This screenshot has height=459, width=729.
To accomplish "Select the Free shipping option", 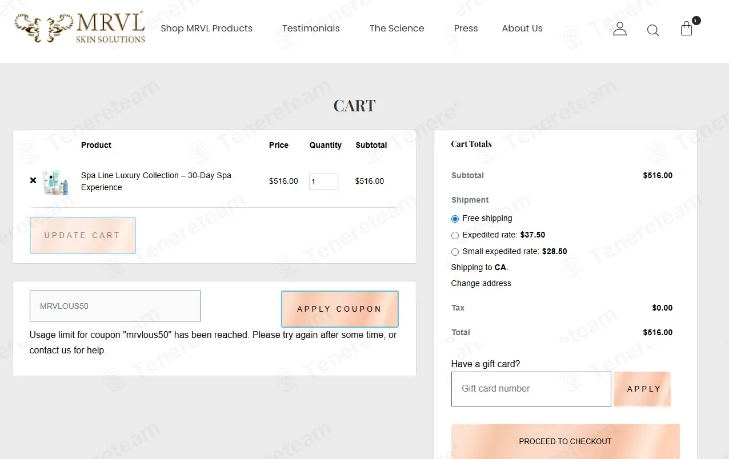I will (x=455, y=219).
